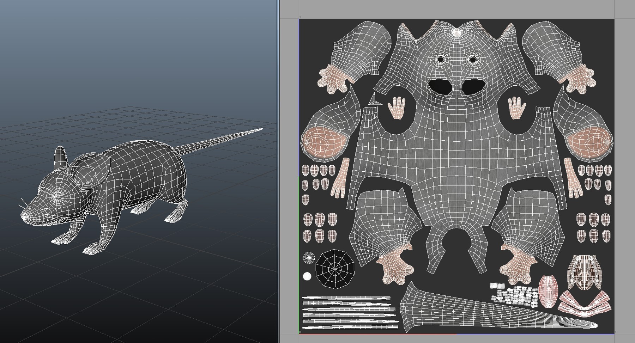This screenshot has height=343, width=635.
Task: Select the circular spiderweb-like UV island
Action: point(335,269)
